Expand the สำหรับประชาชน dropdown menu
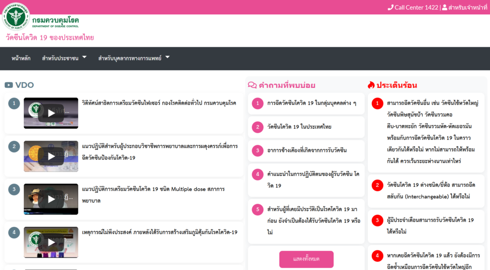 tap(64, 58)
